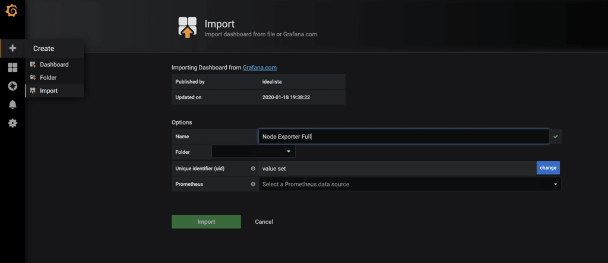Open the Grafana.com link
The height and width of the screenshot is (263, 608).
click(259, 68)
